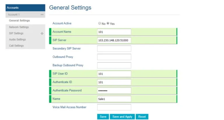Image resolution: width=224 pixels, height=120 pixels.
Task: Open the SIP Settings sidebar item
Action: (x=16, y=33)
